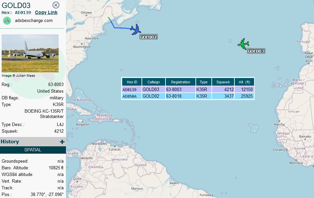Click the GOLD02 map label
This screenshot has width=314, height=198.
point(149,37)
